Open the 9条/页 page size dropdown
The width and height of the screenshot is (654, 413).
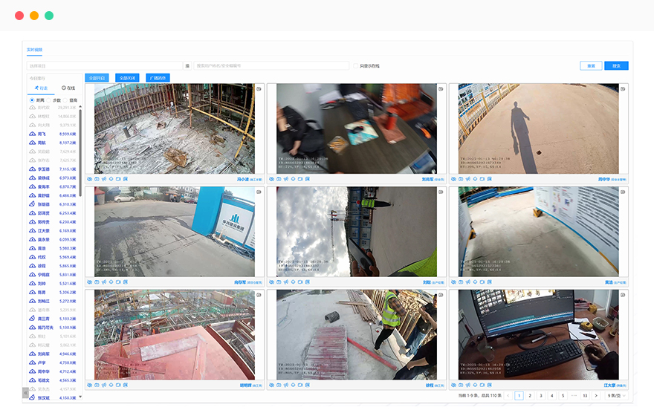point(617,396)
